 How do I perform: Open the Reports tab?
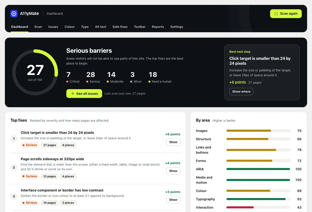(158, 27)
